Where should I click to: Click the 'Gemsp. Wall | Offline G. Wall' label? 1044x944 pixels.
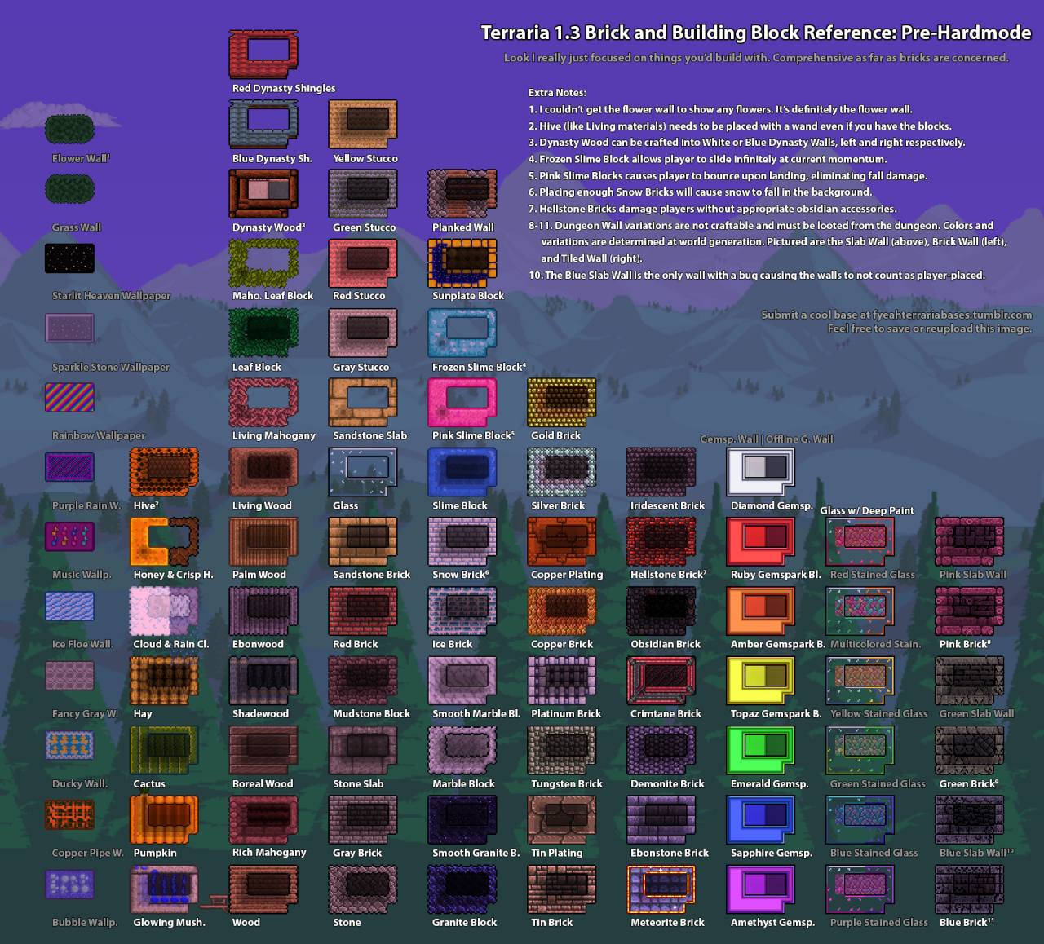point(767,439)
